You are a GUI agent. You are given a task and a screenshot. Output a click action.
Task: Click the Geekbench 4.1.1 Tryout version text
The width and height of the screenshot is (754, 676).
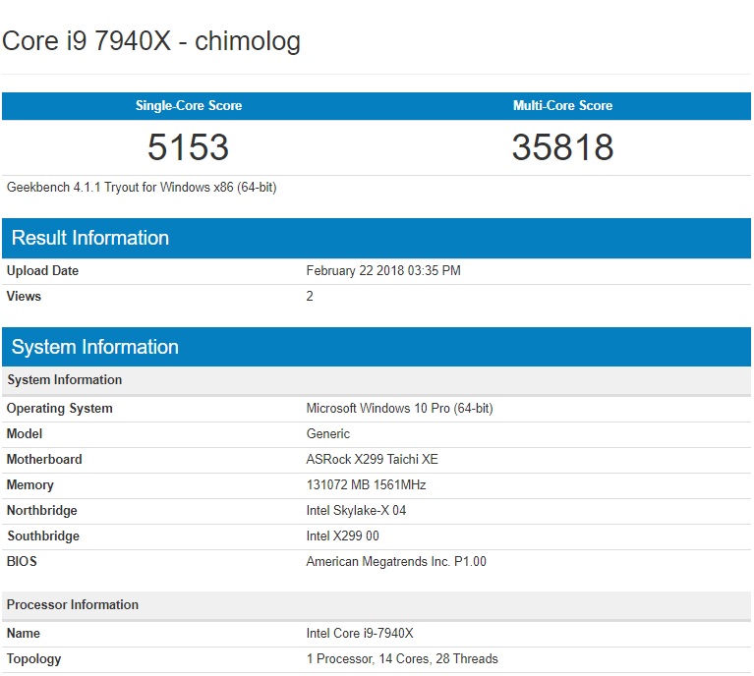142,187
